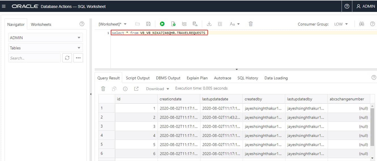Image resolution: width=377 pixels, height=161 pixels.
Task: Click the green Run Statement button
Action: [162, 24]
